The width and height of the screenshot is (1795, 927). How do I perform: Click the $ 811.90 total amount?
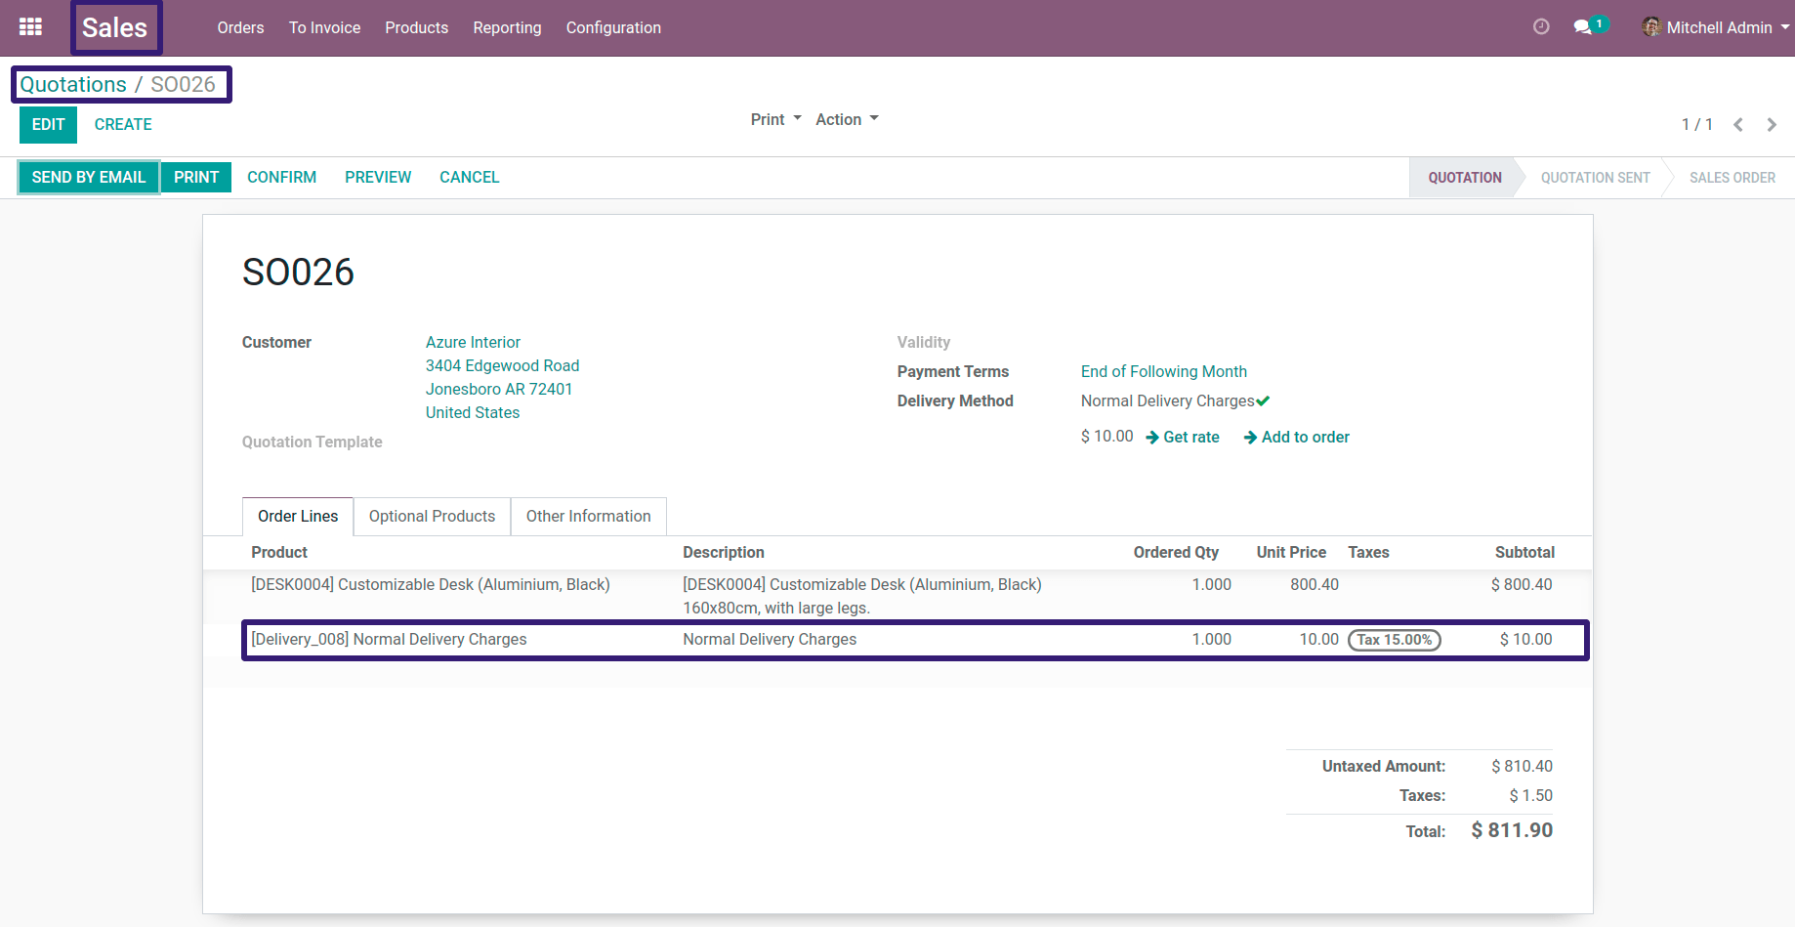(x=1512, y=830)
